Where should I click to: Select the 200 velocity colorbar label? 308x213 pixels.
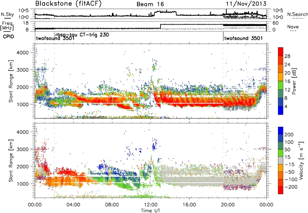pyautogui.click(x=289, y=135)
